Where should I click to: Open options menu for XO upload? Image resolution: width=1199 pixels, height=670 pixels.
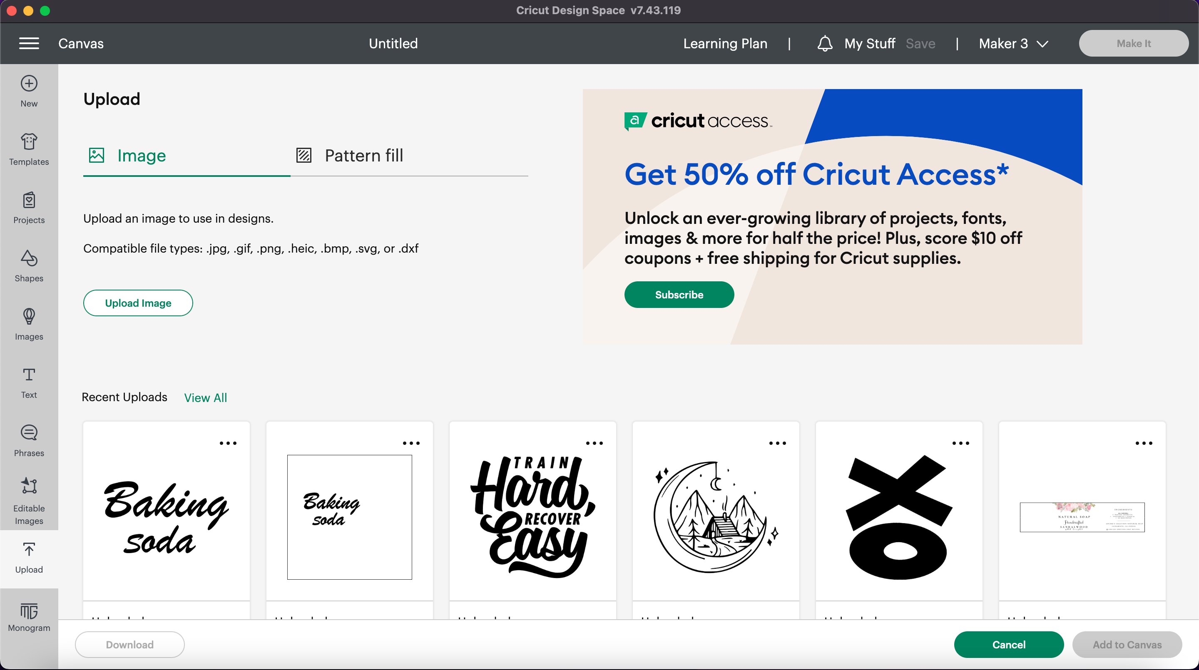961,443
